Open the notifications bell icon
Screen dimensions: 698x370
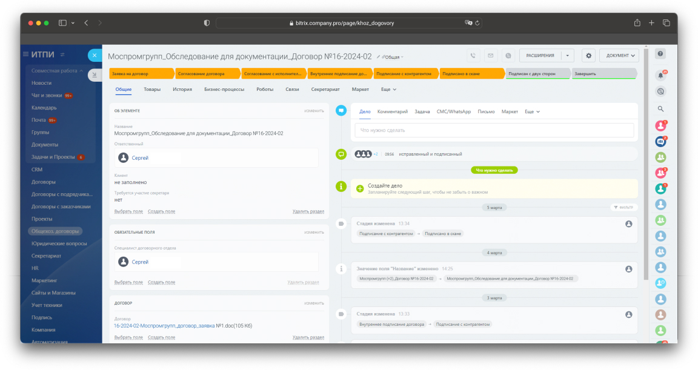click(x=660, y=75)
